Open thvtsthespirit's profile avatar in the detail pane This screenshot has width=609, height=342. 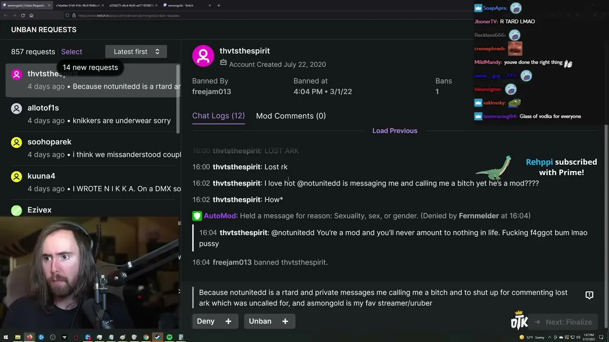coord(203,56)
